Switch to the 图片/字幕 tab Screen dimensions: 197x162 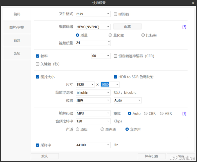click(17, 27)
